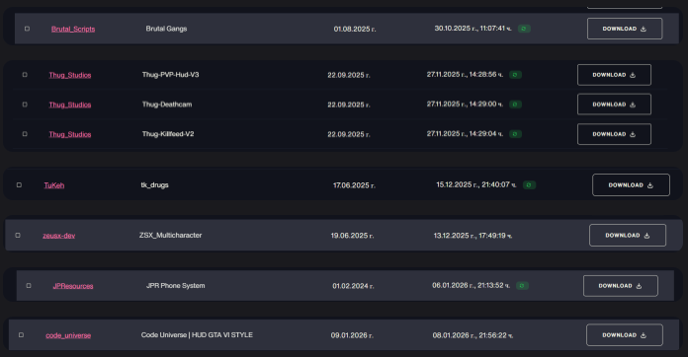Enable the tk_drugs row checkbox
This screenshot has height=357, width=688.
click(x=19, y=185)
